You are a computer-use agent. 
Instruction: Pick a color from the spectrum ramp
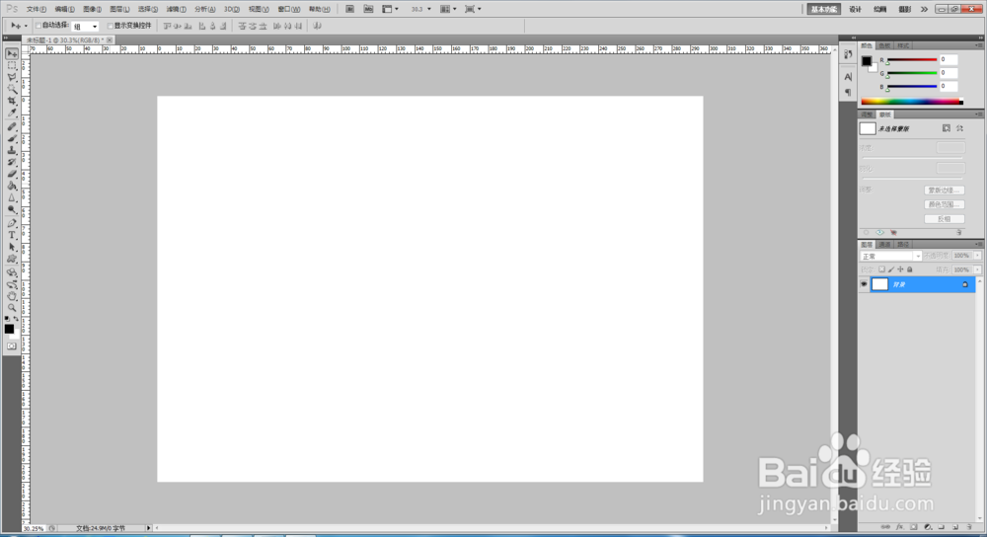[x=911, y=102]
